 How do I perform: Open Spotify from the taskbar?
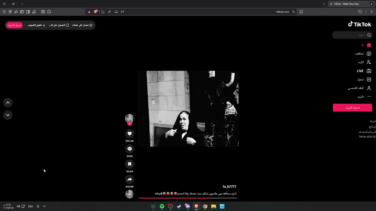pyautogui.click(x=162, y=206)
